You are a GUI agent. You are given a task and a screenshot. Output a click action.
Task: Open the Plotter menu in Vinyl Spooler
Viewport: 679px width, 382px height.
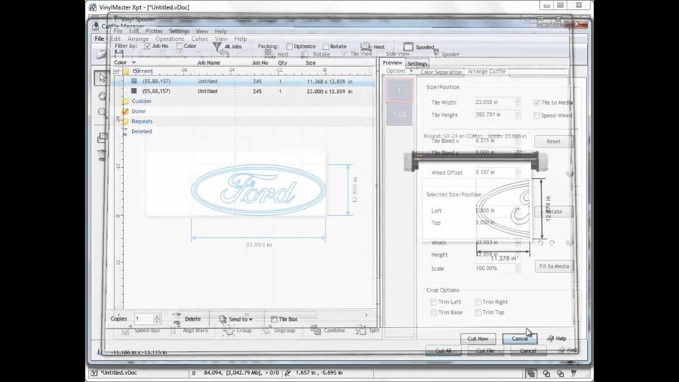154,31
